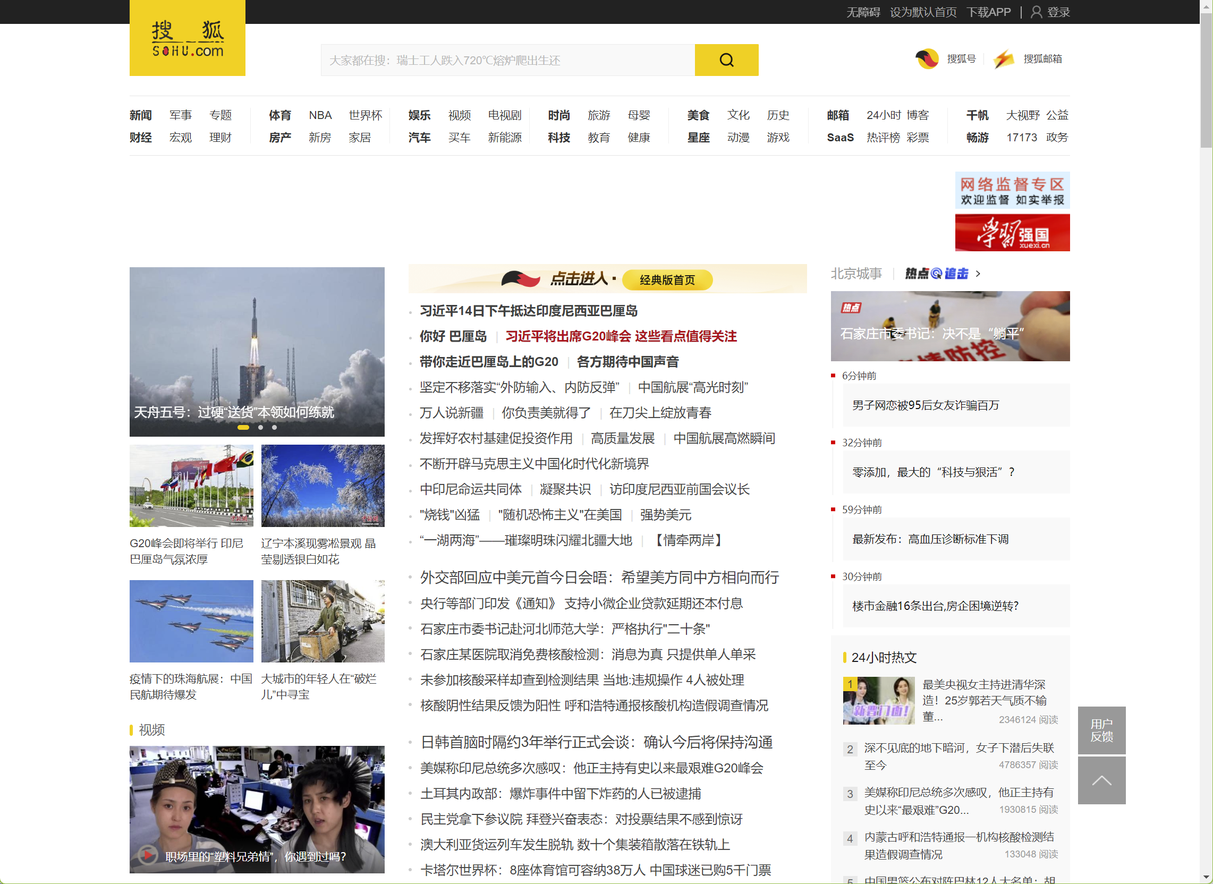Open 17173 games link
This screenshot has height=884, width=1213.
pos(1021,138)
